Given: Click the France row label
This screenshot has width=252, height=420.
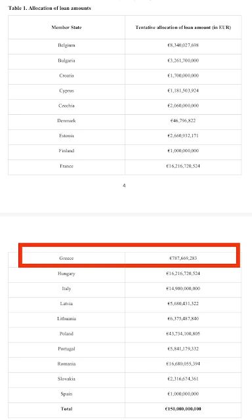Looking at the screenshot, I should pyautogui.click(x=66, y=166).
